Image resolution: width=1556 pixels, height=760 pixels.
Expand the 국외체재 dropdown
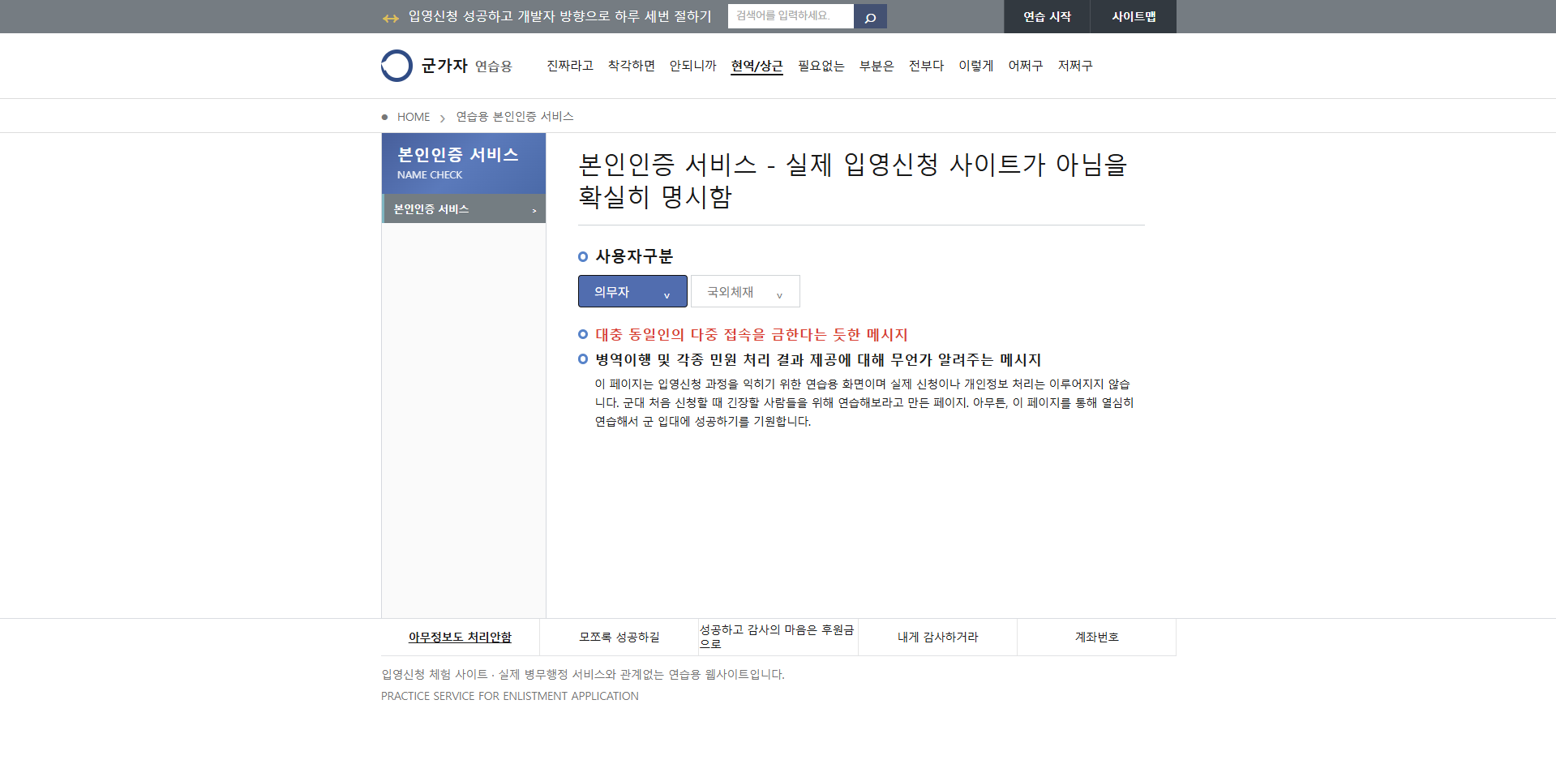click(745, 291)
